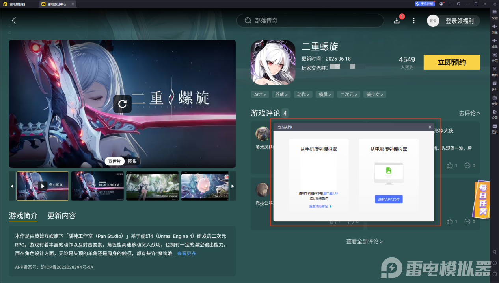499x283 pixels.
Task: Switch to the 更新内容 tab
Action: pos(61,216)
